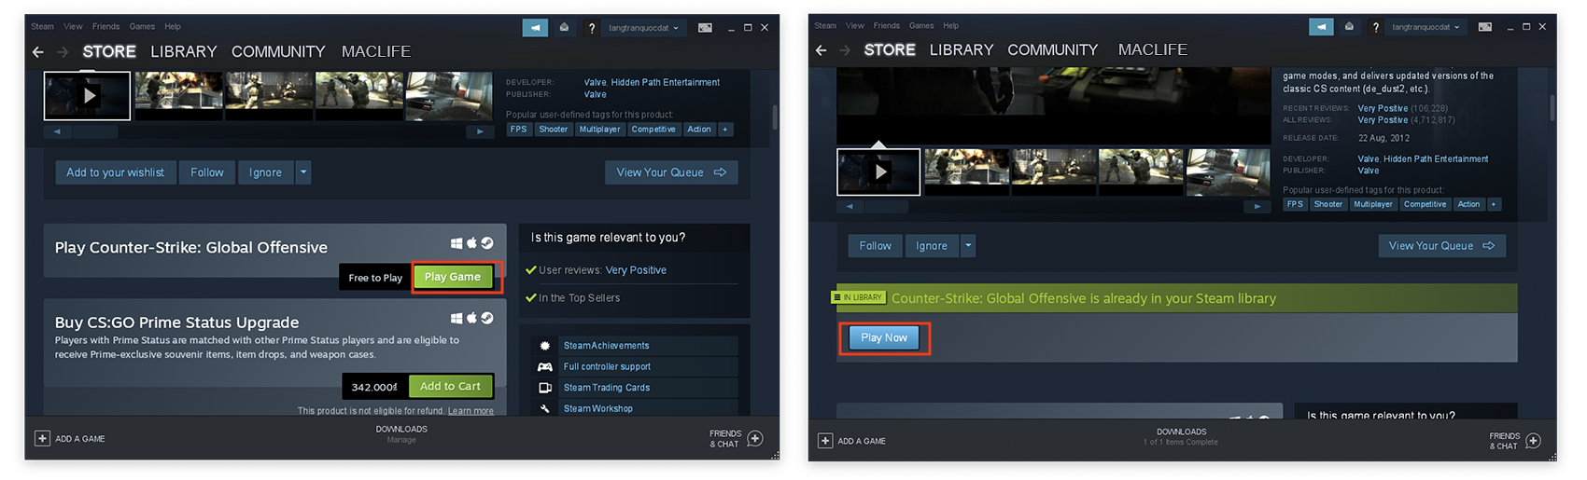Open the tangtranquocdat account dropdown in the left window
Screen dimensions: 1587x480
643,28
